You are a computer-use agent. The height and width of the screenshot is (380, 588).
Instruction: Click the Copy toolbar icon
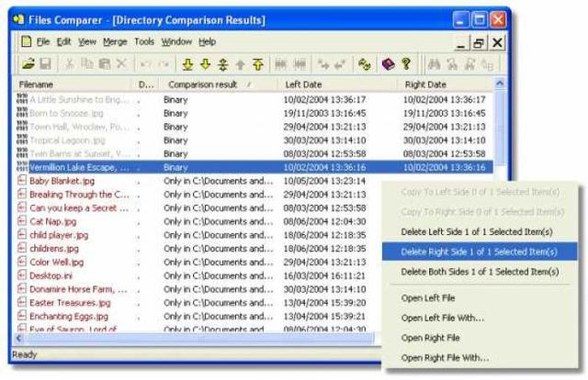click(87, 64)
